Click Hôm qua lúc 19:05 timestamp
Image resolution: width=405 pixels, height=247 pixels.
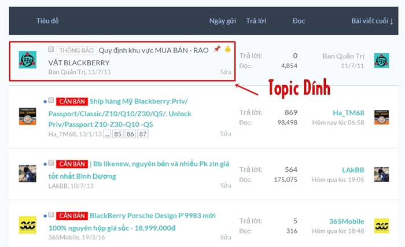pyautogui.click(x=338, y=179)
